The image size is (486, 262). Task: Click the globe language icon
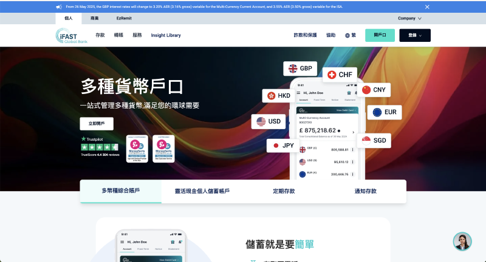tap(347, 36)
